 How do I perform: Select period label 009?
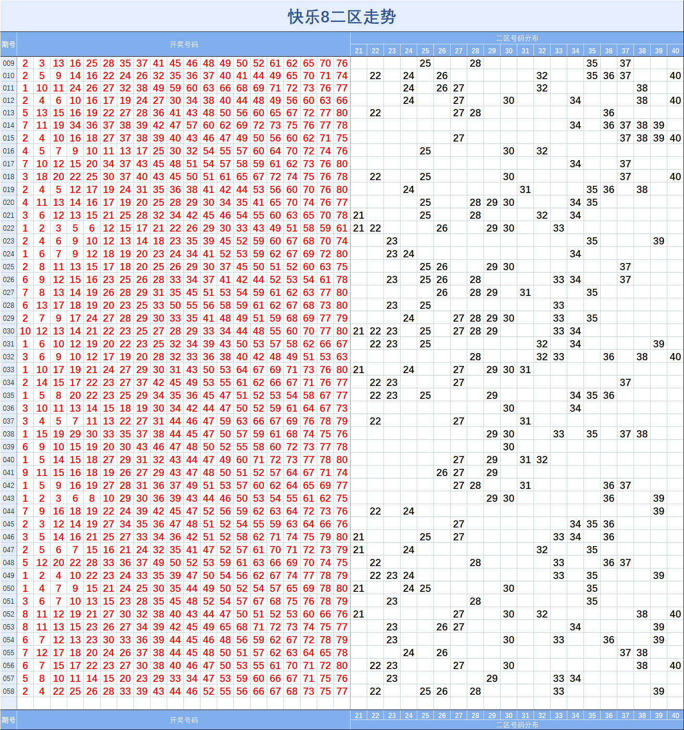pyautogui.click(x=9, y=63)
